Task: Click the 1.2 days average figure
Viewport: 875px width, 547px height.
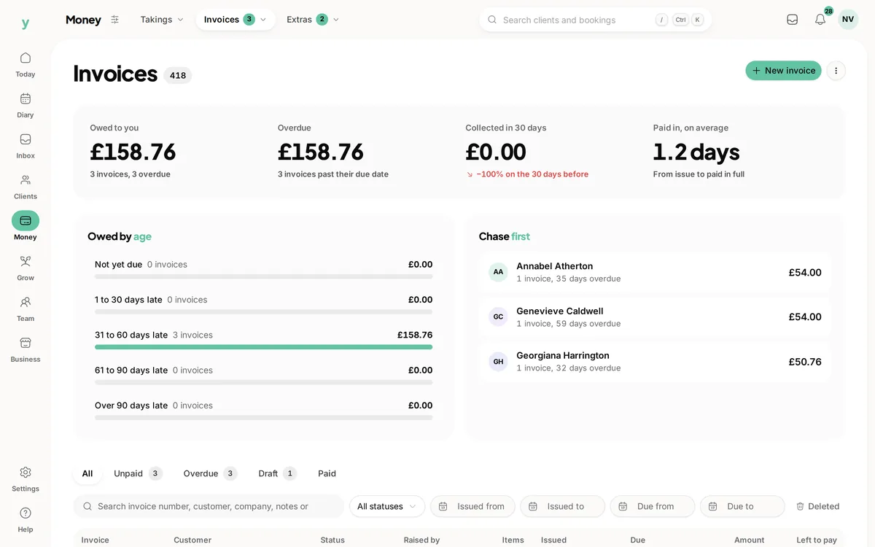Action: click(x=696, y=152)
